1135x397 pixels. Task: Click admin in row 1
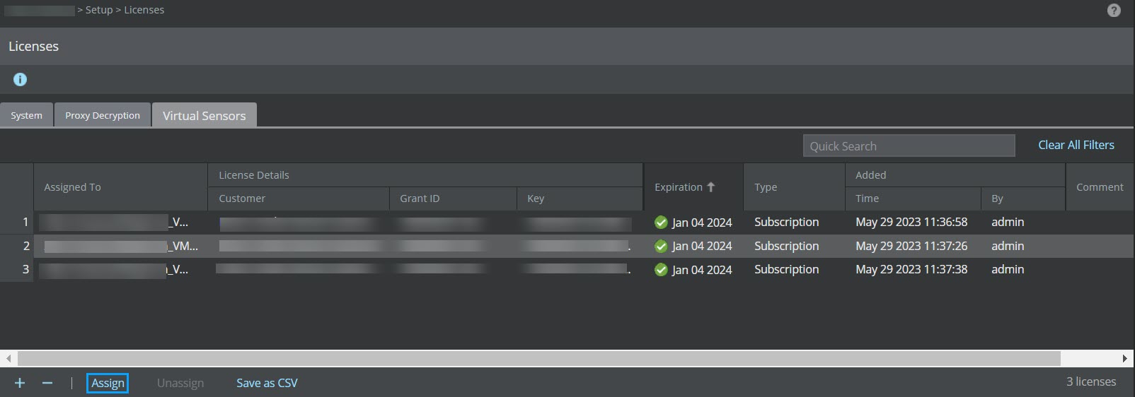click(x=1008, y=222)
